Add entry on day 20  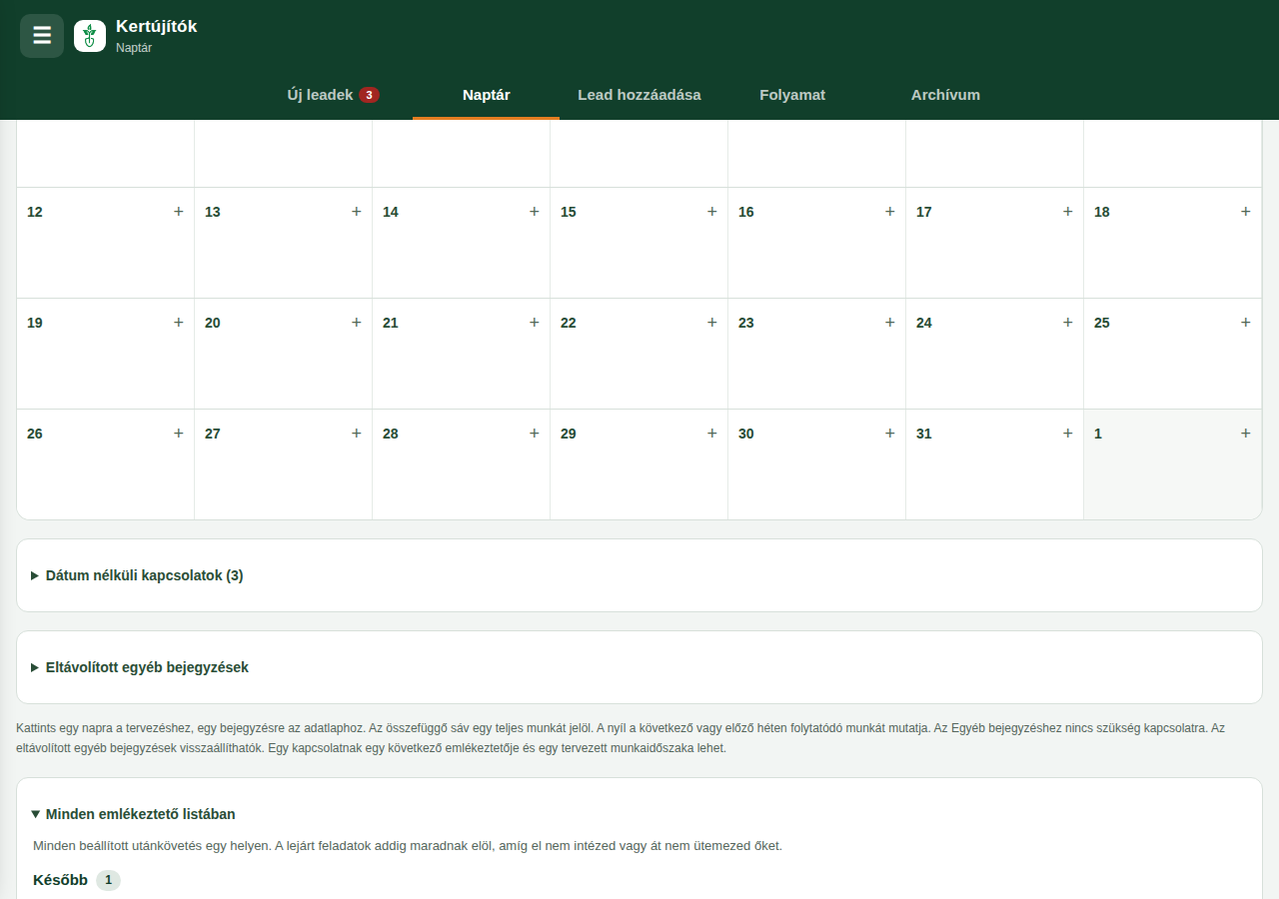357,323
